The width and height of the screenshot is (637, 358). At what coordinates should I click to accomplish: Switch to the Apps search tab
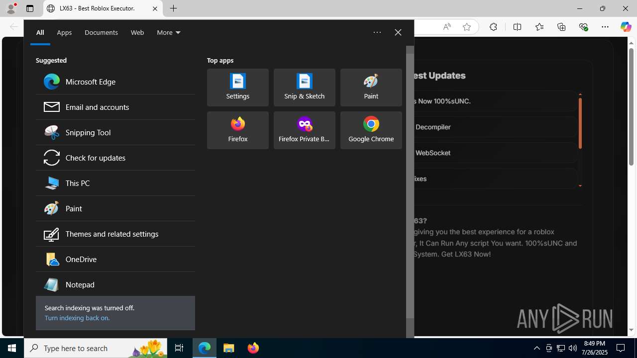coord(64,32)
